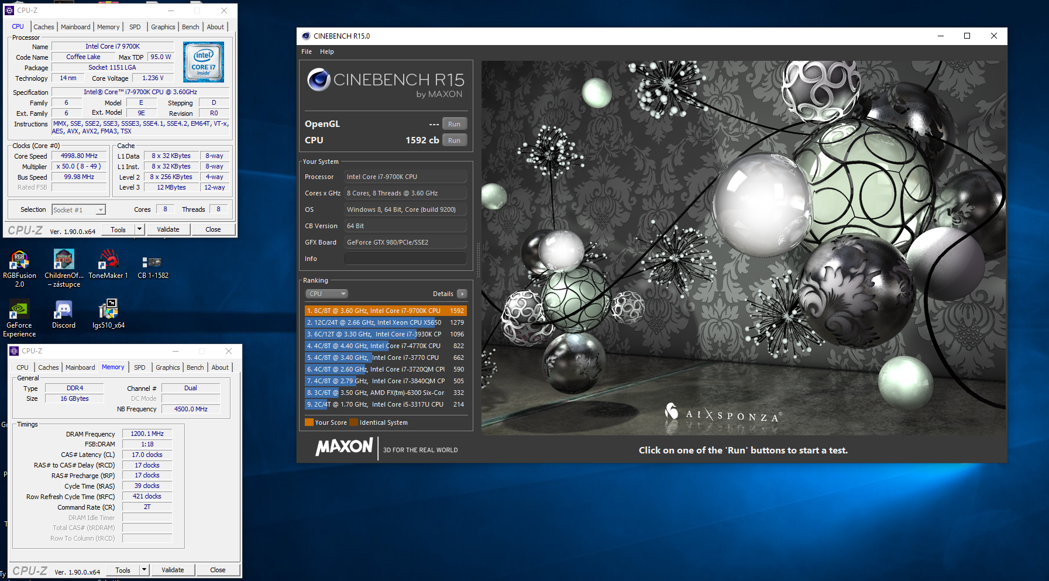Select i7-9700K ranking row scoring 1592

click(x=386, y=311)
